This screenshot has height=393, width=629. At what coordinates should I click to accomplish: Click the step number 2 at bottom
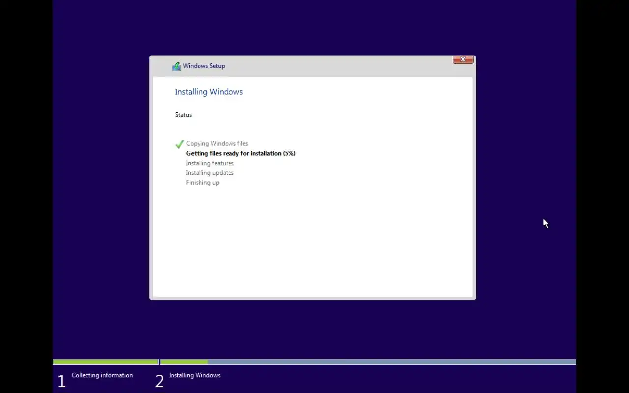[159, 381]
